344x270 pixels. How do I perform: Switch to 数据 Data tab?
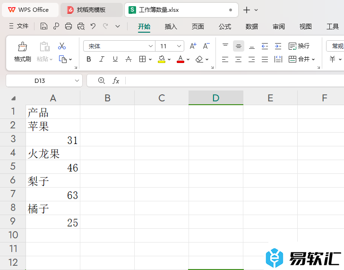click(x=252, y=27)
